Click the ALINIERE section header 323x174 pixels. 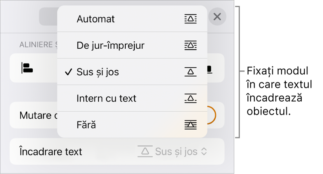(38, 44)
